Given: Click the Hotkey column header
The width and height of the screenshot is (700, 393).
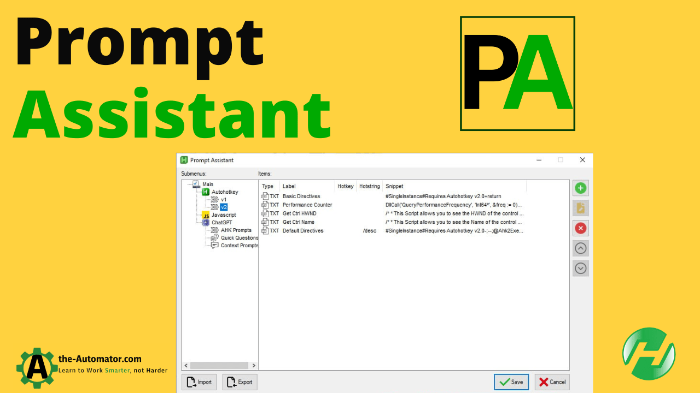Looking at the screenshot, I should coord(345,186).
